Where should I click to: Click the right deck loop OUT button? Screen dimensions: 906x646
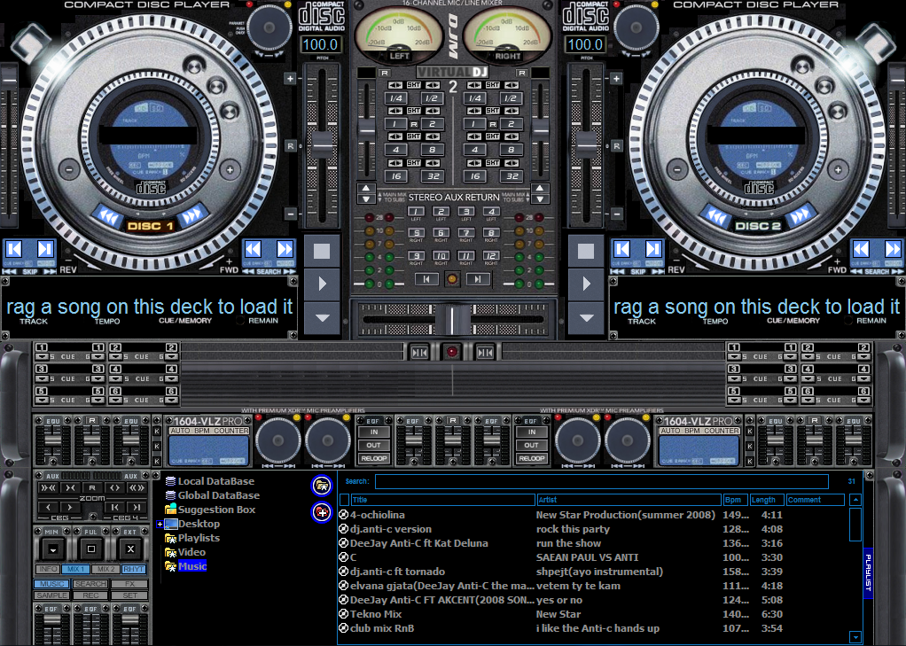(x=531, y=446)
